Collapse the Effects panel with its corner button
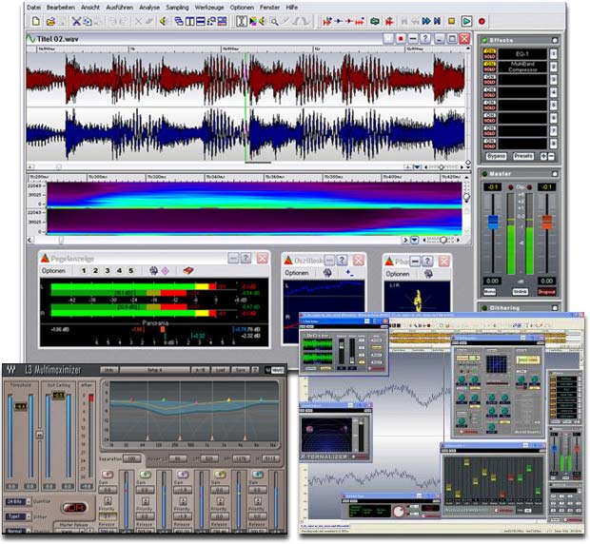This screenshot has height=544, width=590. (x=555, y=40)
